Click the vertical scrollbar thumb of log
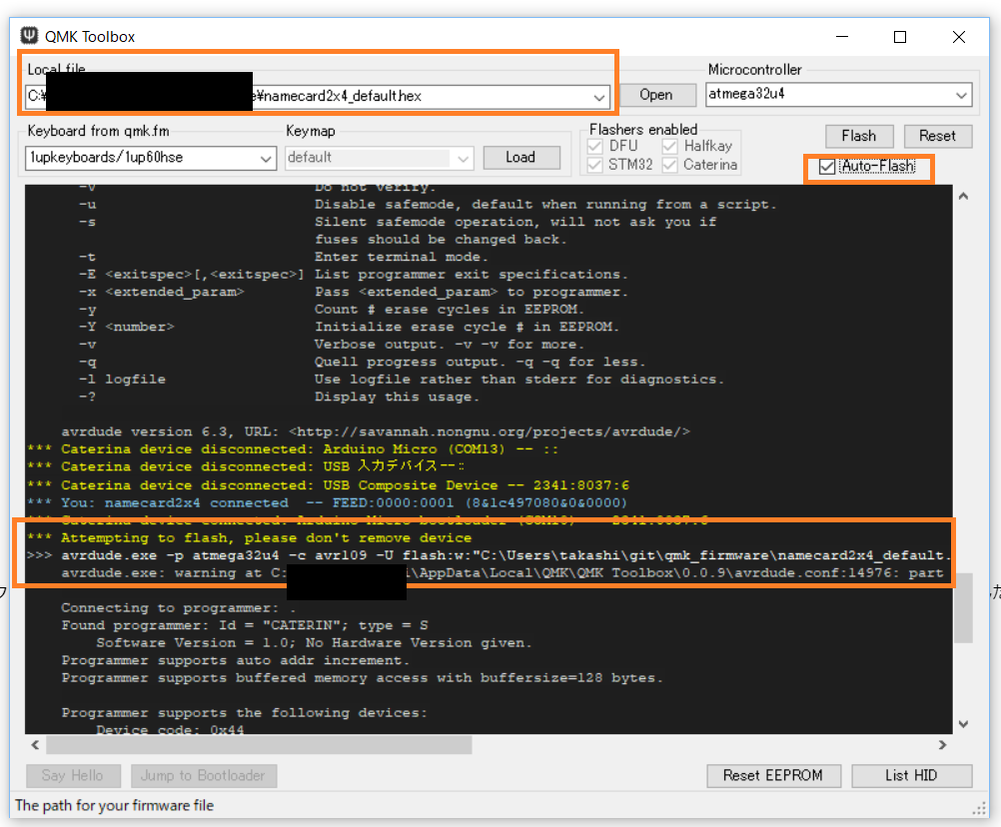This screenshot has width=1001, height=827. [963, 607]
